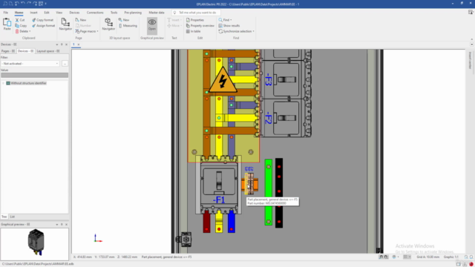Click the Insert center sidebar tab
This screenshot has height=267, width=475.
pos(470,60)
